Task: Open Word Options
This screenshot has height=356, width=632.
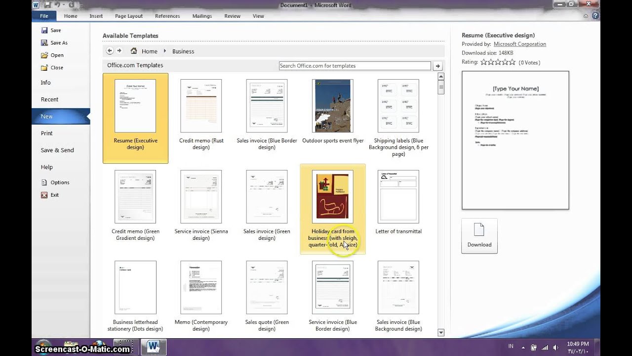Action: point(55,182)
